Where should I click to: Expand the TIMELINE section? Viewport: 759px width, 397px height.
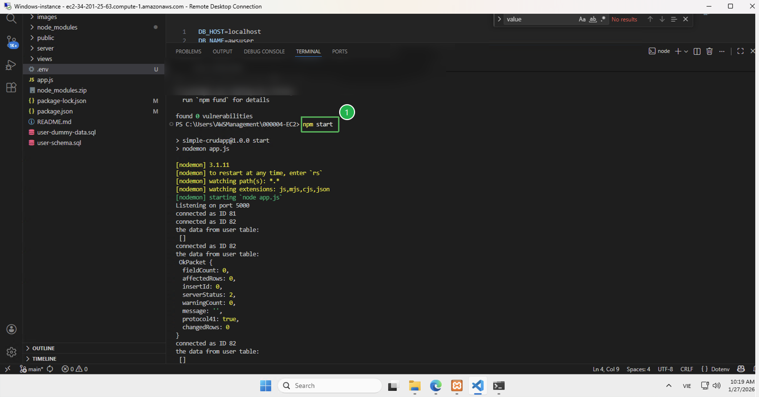tap(43, 359)
